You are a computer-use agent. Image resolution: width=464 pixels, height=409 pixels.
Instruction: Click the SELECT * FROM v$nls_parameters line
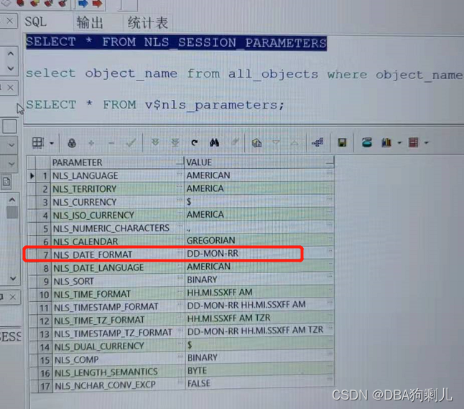(x=155, y=105)
